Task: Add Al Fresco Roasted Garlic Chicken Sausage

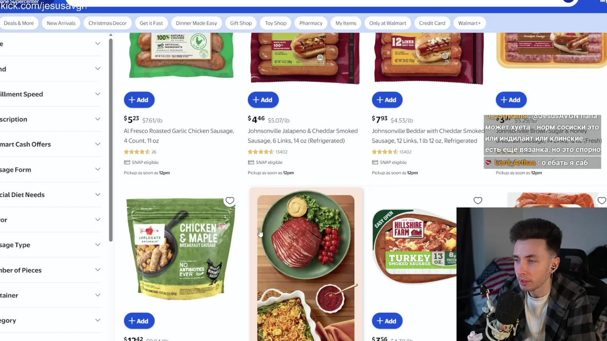Action: pos(139,99)
